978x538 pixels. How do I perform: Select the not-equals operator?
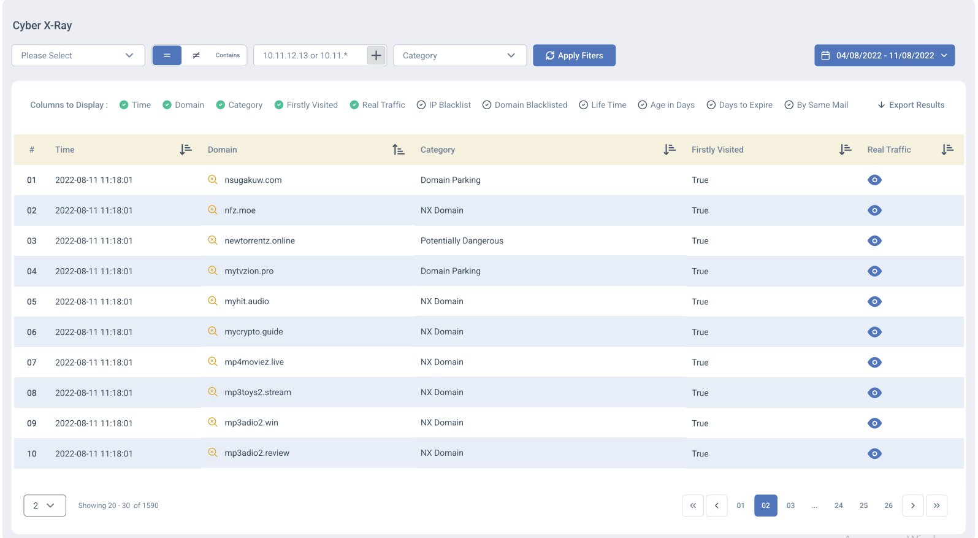click(196, 55)
